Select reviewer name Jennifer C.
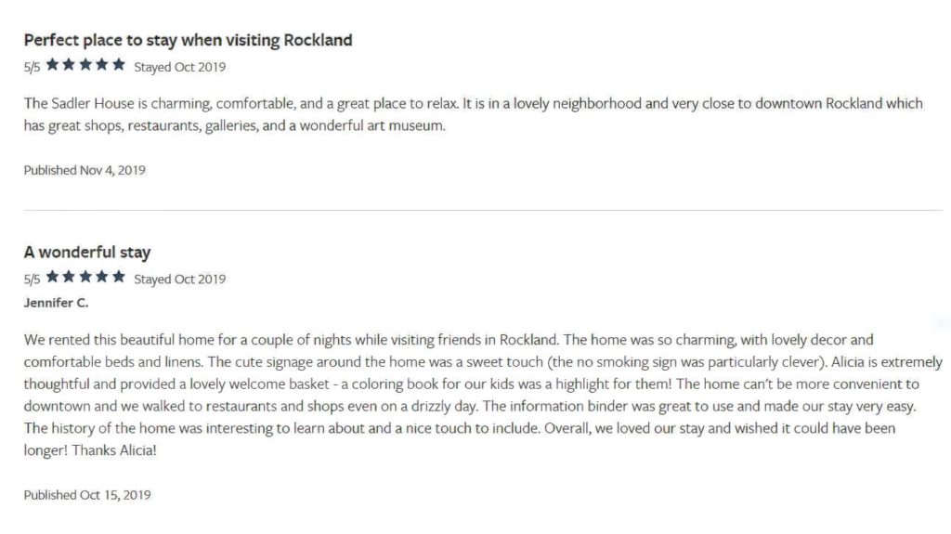This screenshot has height=534, width=951. coord(56,303)
